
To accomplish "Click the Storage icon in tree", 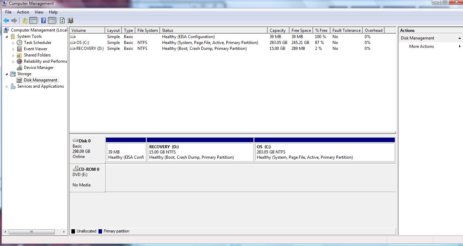I will pyautogui.click(x=13, y=74).
